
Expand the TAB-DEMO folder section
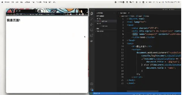(100, 31)
